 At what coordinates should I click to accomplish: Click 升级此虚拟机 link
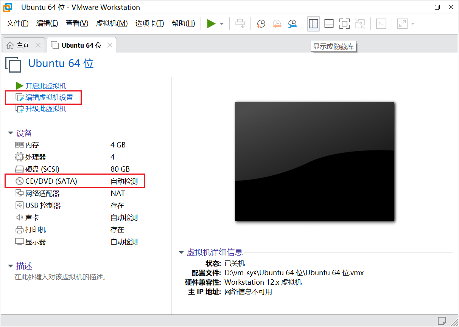point(46,109)
